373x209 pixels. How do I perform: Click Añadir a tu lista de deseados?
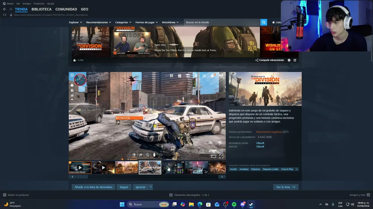[94, 187]
